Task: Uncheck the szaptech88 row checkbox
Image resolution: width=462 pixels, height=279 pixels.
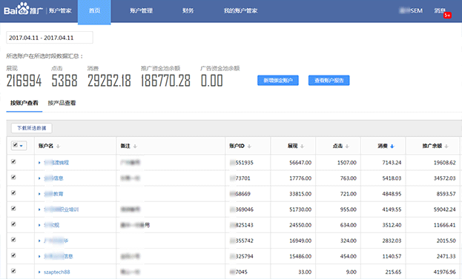Action: (13, 271)
